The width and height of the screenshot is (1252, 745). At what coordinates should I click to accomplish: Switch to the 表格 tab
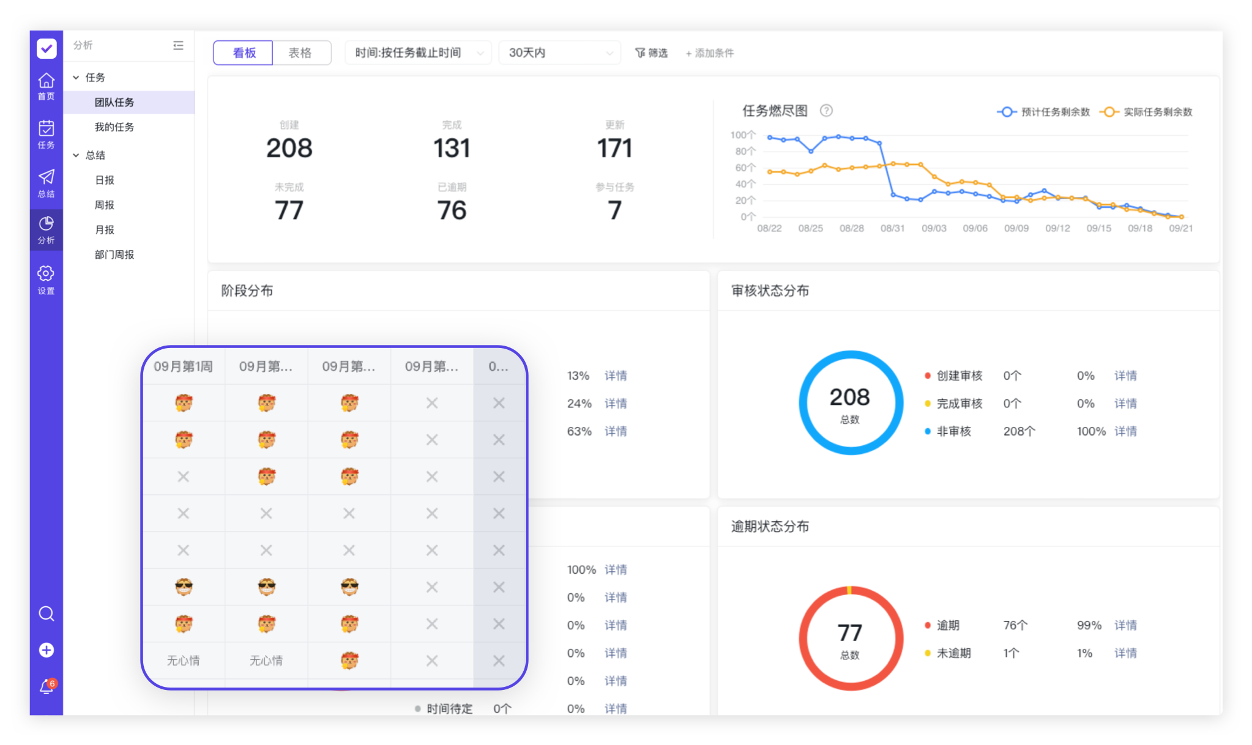(x=300, y=53)
